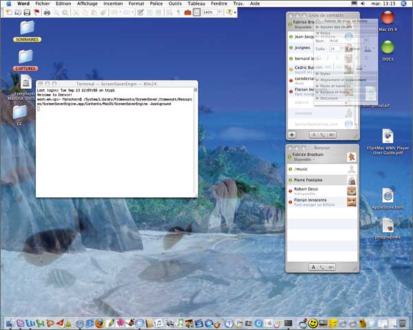Screen dimensions: 413x330
Task: Open the green DOCS desktop icon
Action: coord(388,47)
